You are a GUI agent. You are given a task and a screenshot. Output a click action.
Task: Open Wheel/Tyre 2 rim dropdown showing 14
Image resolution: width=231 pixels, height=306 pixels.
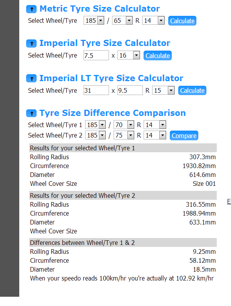(x=155, y=135)
